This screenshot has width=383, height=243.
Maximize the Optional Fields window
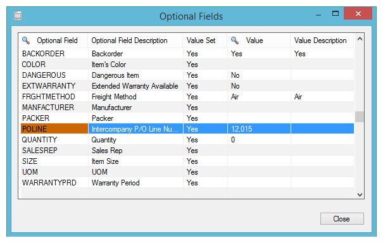point(336,13)
